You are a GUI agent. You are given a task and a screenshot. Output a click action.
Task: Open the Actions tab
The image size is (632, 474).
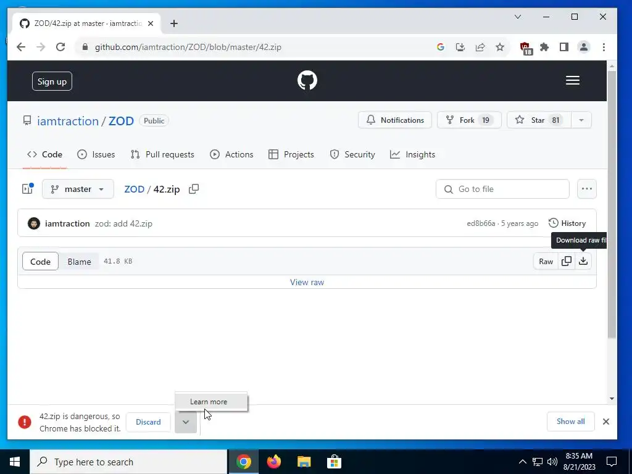[x=231, y=154]
